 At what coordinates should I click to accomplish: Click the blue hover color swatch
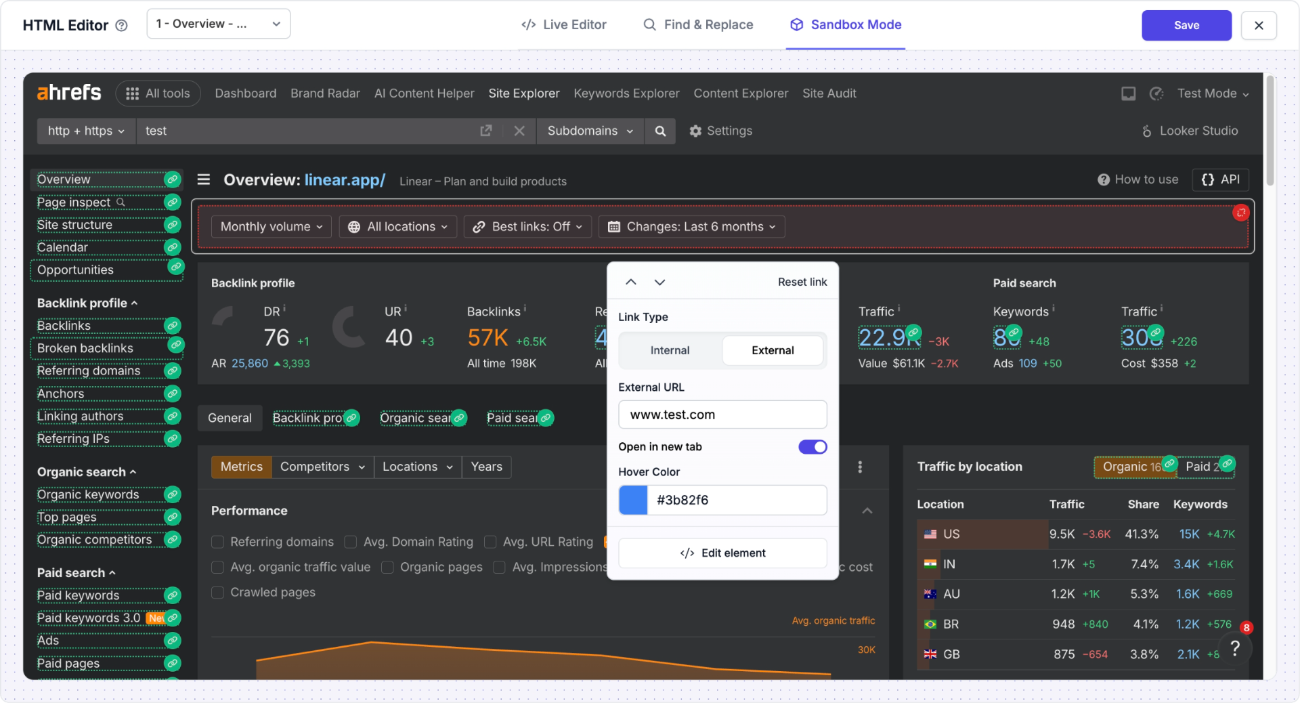point(633,500)
